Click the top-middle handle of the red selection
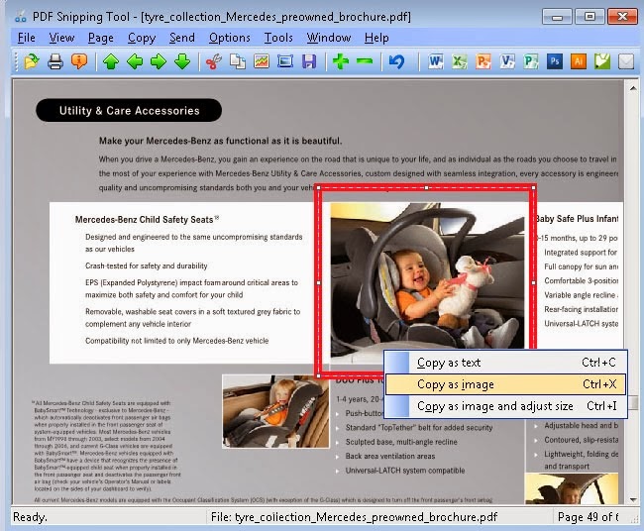 pos(426,187)
